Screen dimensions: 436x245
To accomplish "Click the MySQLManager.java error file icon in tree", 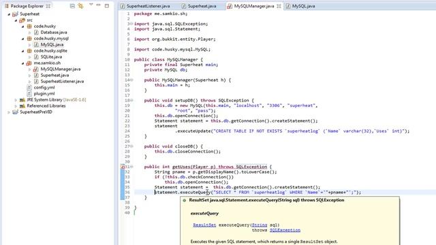I will click(36, 69).
